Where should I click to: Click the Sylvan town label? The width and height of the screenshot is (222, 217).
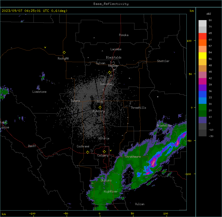pos(100,63)
